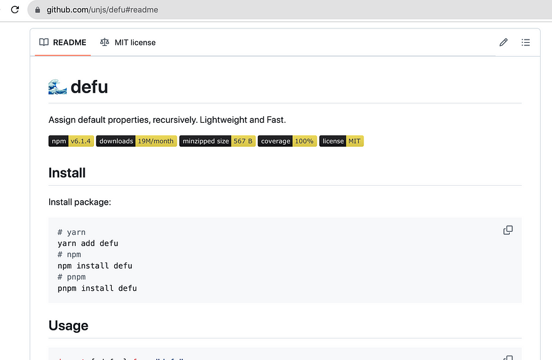Viewport: 552px width, 360px height.
Task: Copy the Usage code block
Action: pos(508,357)
